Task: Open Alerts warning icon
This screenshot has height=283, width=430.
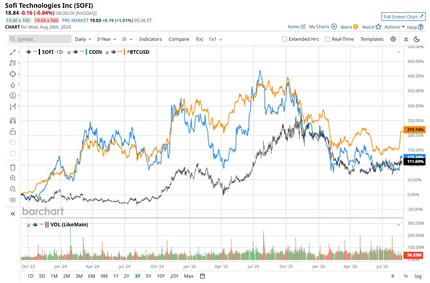Action: click(x=356, y=27)
